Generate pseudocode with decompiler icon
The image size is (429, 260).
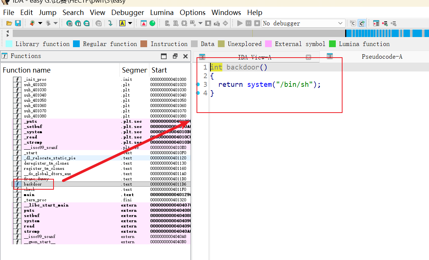362,23
